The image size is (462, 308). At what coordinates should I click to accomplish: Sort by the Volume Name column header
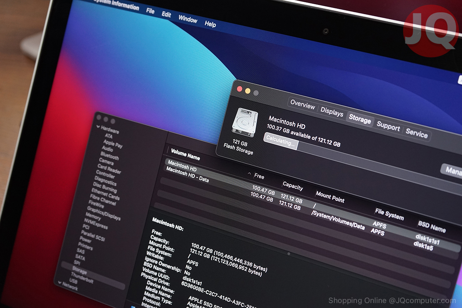[186, 155]
